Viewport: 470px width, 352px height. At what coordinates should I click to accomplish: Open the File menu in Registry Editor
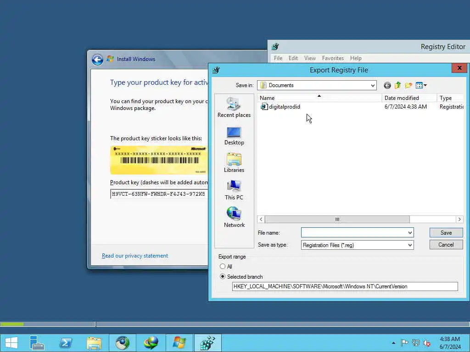pos(278,58)
